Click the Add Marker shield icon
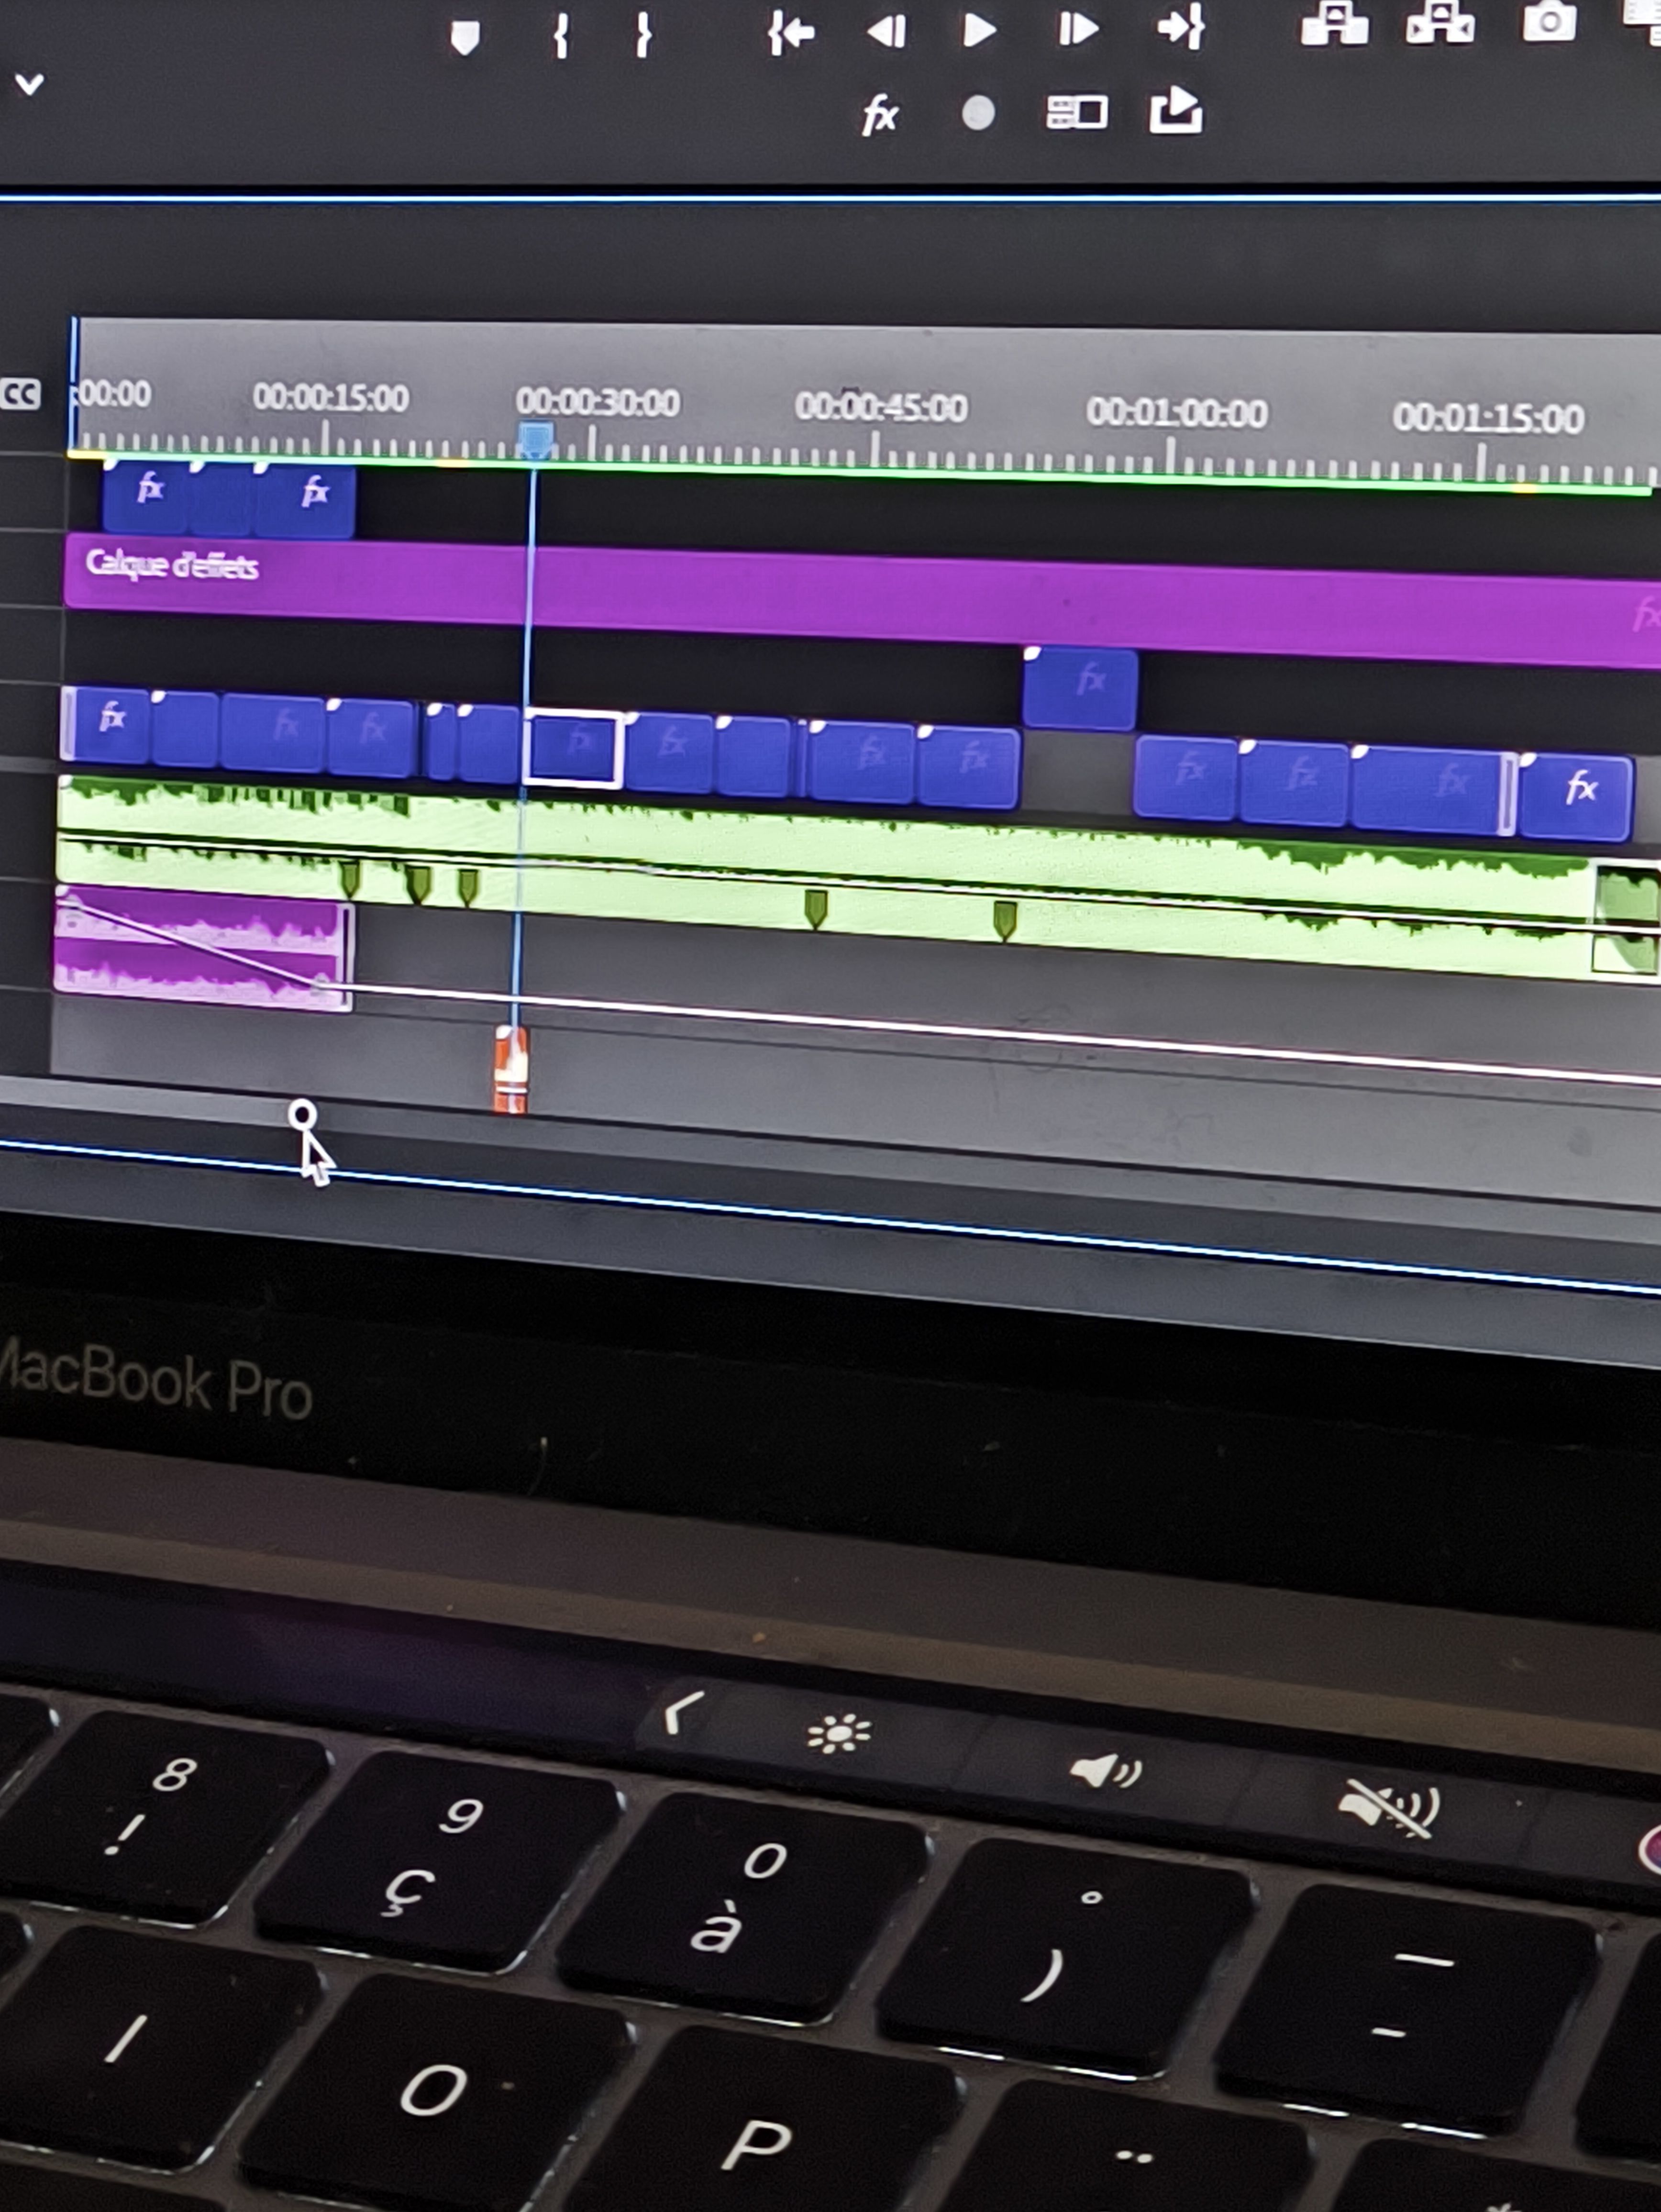1661x2212 pixels. coord(465,38)
